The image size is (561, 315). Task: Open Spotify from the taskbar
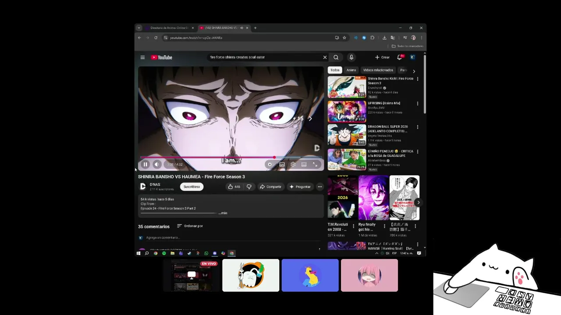[164, 253]
